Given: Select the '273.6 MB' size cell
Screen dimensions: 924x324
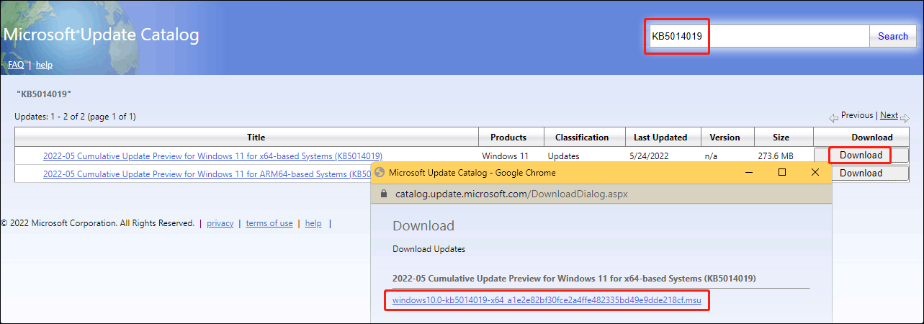Looking at the screenshot, I should tap(775, 156).
